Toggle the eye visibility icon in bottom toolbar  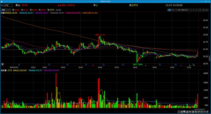point(199,112)
